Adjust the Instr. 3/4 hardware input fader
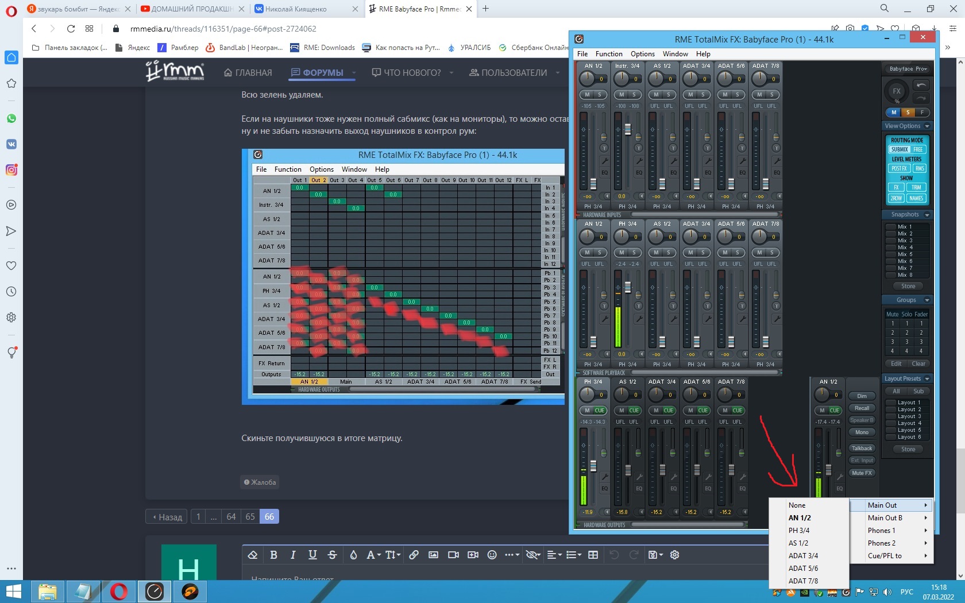 point(628,129)
